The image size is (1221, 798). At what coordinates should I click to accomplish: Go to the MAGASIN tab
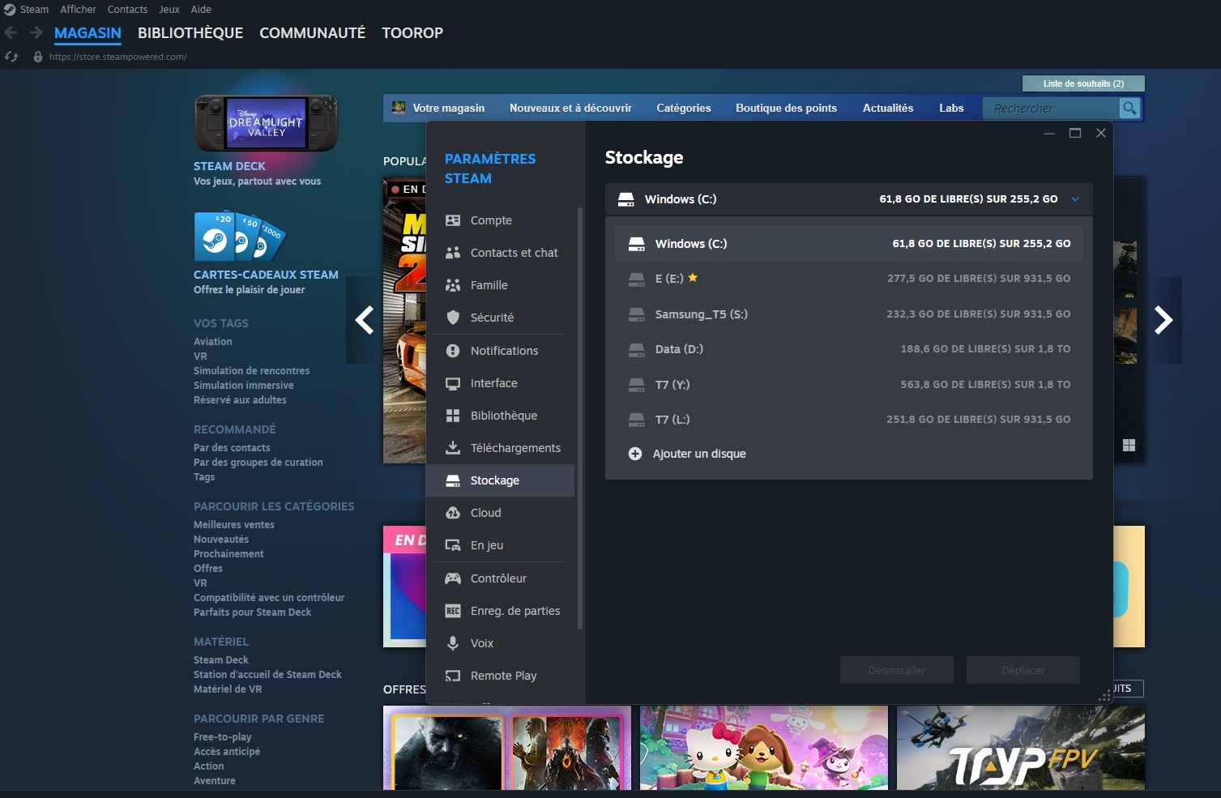coord(88,33)
